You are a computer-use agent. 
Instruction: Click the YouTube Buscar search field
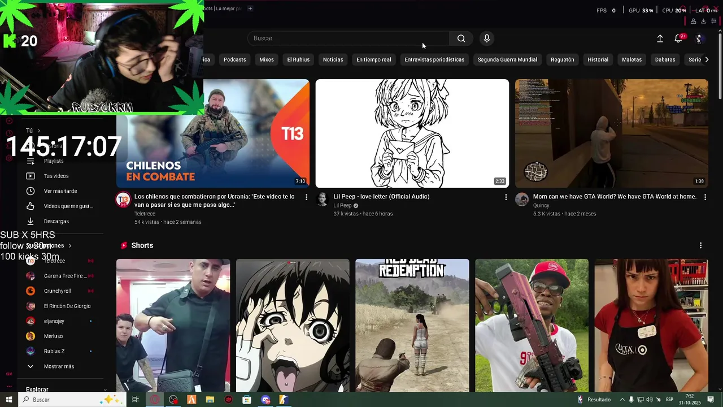click(x=349, y=38)
